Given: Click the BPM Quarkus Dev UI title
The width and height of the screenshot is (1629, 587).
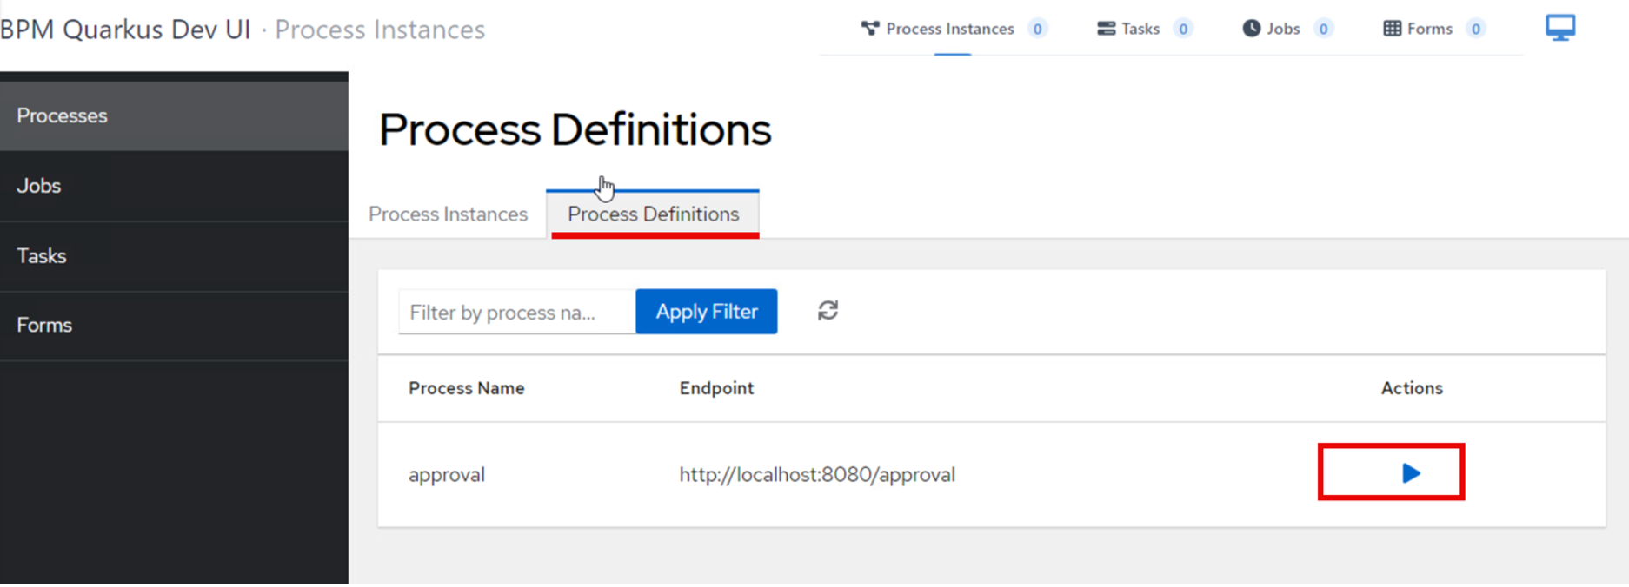Looking at the screenshot, I should tap(125, 30).
